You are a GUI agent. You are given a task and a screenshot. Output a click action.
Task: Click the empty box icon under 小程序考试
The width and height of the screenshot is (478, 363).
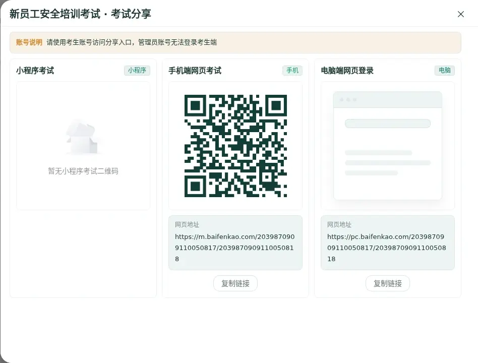coord(83,138)
